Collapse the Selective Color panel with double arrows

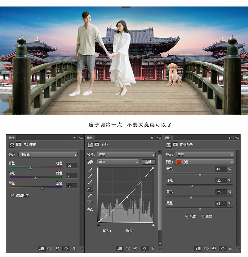230,138
